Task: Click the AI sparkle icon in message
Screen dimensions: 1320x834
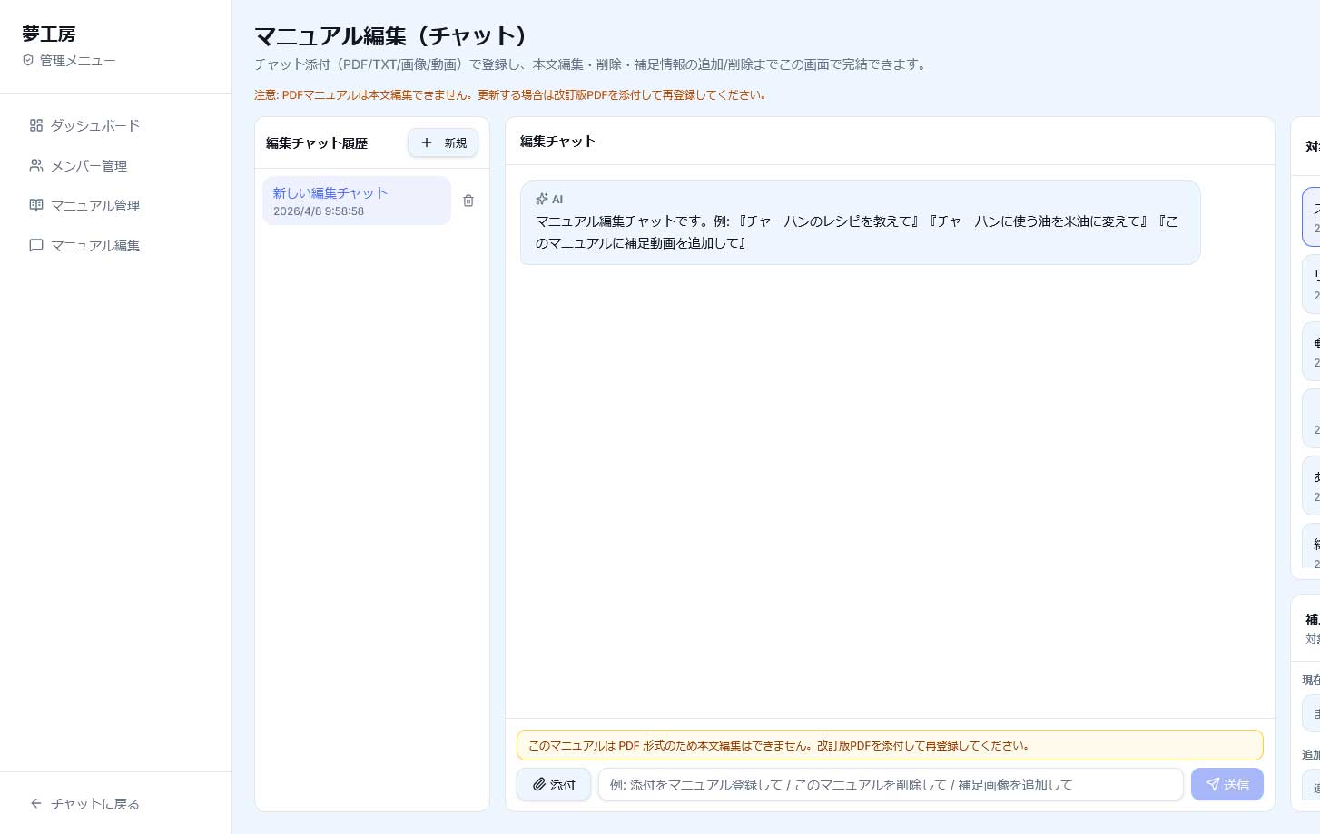Action: coord(542,199)
